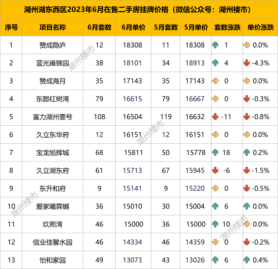
Task: Click the 6月套数 value 108
Action: 99,117
